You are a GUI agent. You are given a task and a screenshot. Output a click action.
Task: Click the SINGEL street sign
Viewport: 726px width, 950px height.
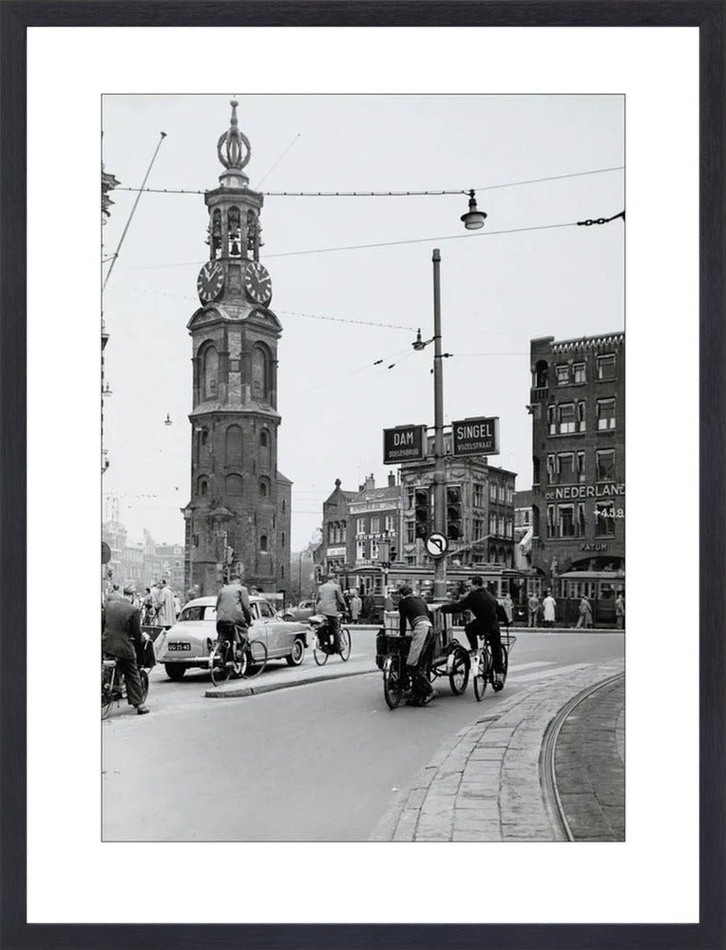pyautogui.click(x=476, y=436)
